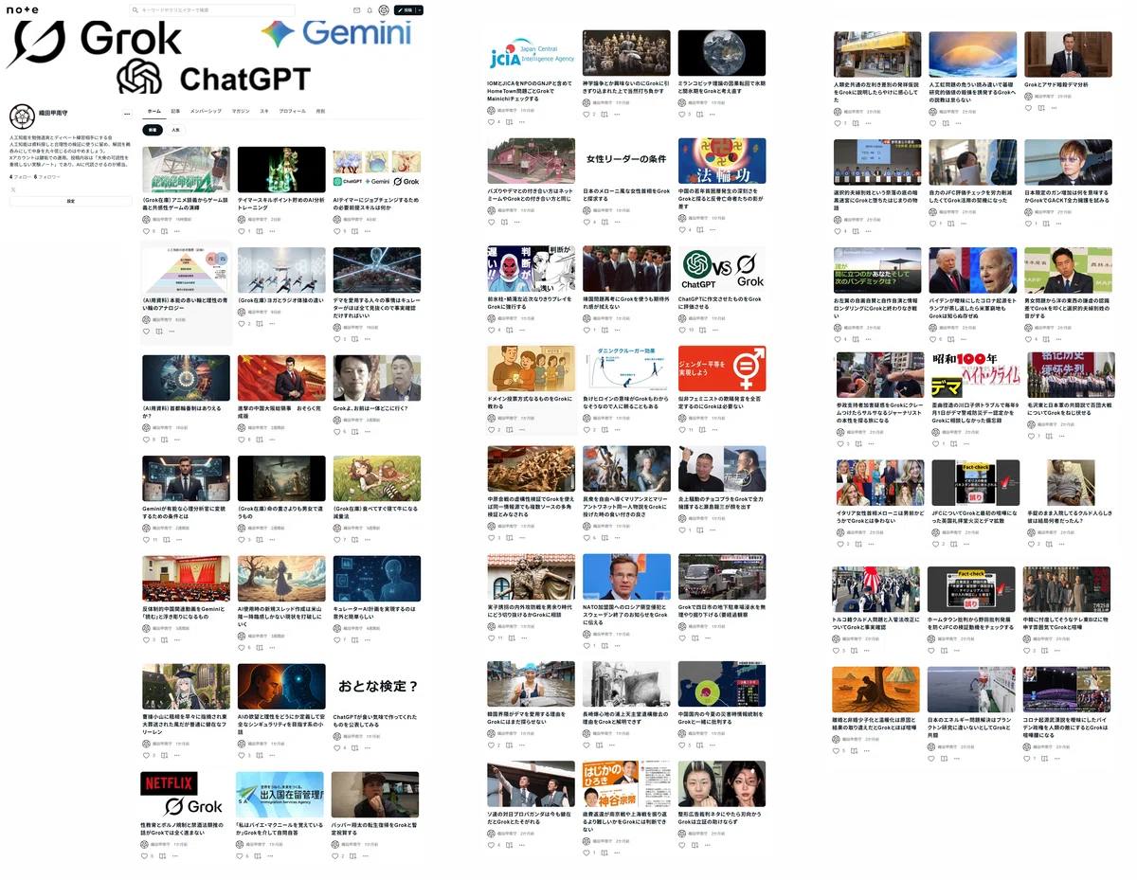The image size is (1137, 880).
Task: Like the Grokとアサド暗殺デマ分析 article
Action: 1028,108
